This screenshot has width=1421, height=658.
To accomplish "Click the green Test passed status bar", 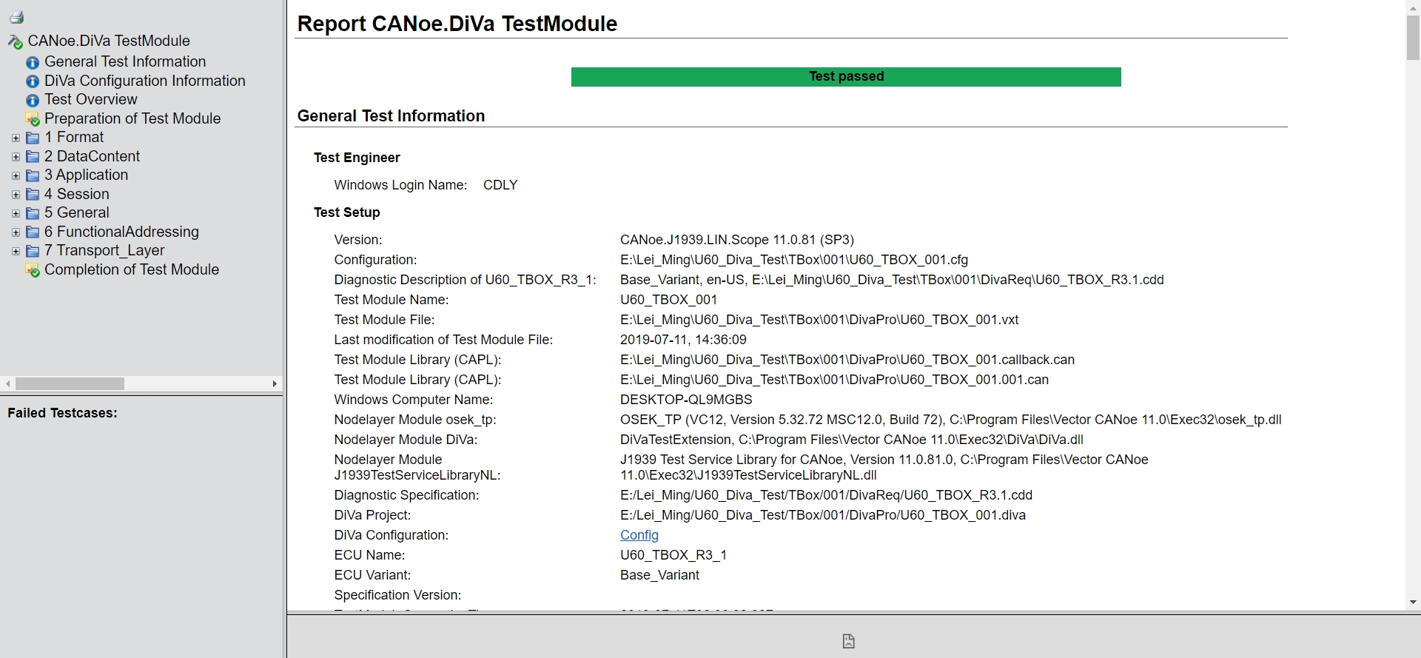I will click(846, 77).
